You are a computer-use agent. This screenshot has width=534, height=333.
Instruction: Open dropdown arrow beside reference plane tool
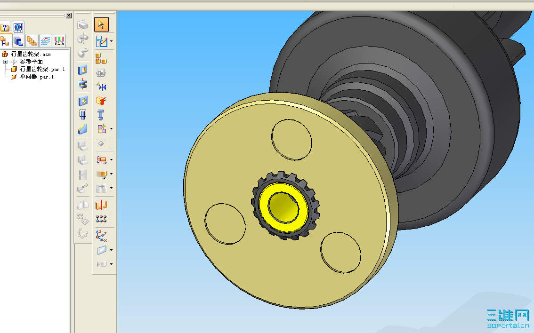point(111,250)
